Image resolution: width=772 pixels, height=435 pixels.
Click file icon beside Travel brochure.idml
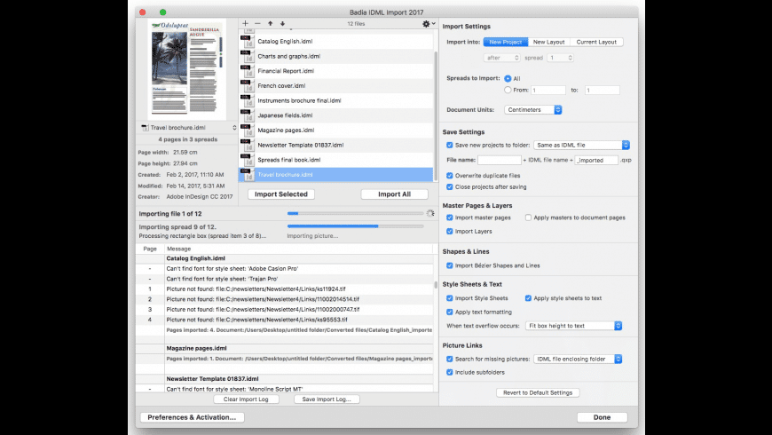[248, 174]
